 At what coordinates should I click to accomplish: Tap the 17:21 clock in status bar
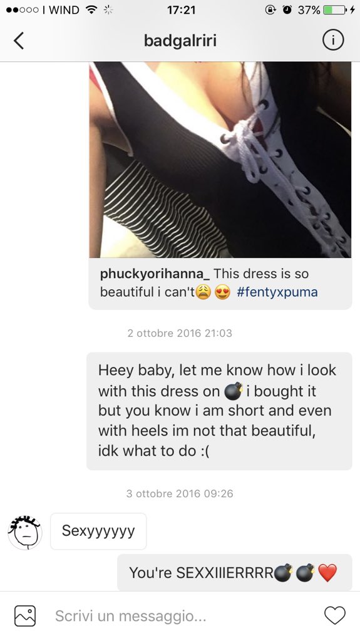(x=181, y=10)
